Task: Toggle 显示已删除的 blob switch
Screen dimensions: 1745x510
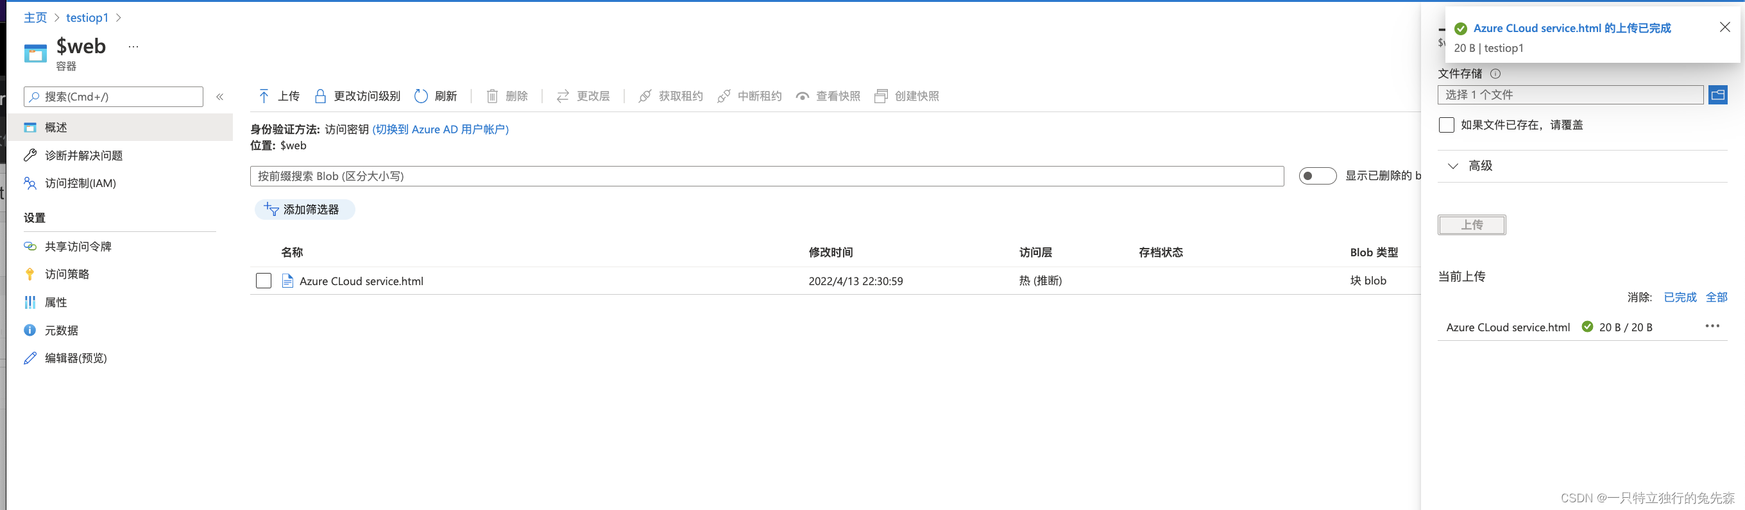Action: (1317, 176)
